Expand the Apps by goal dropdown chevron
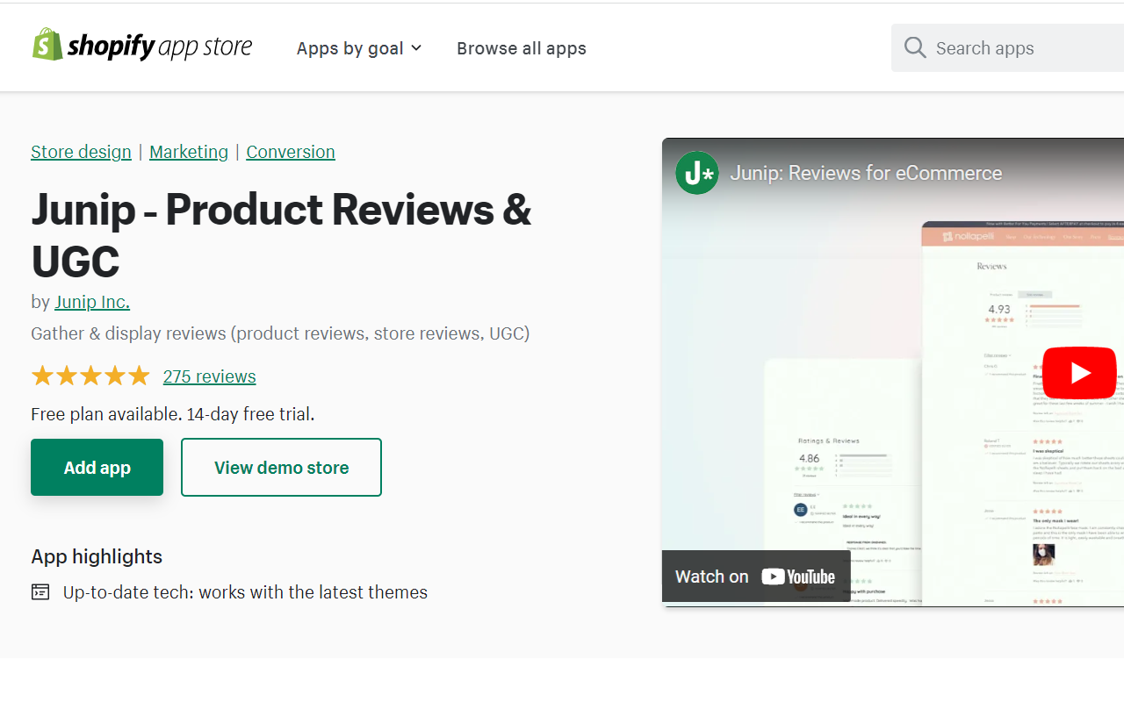Viewport: 1124px width, 702px height. coord(417,48)
